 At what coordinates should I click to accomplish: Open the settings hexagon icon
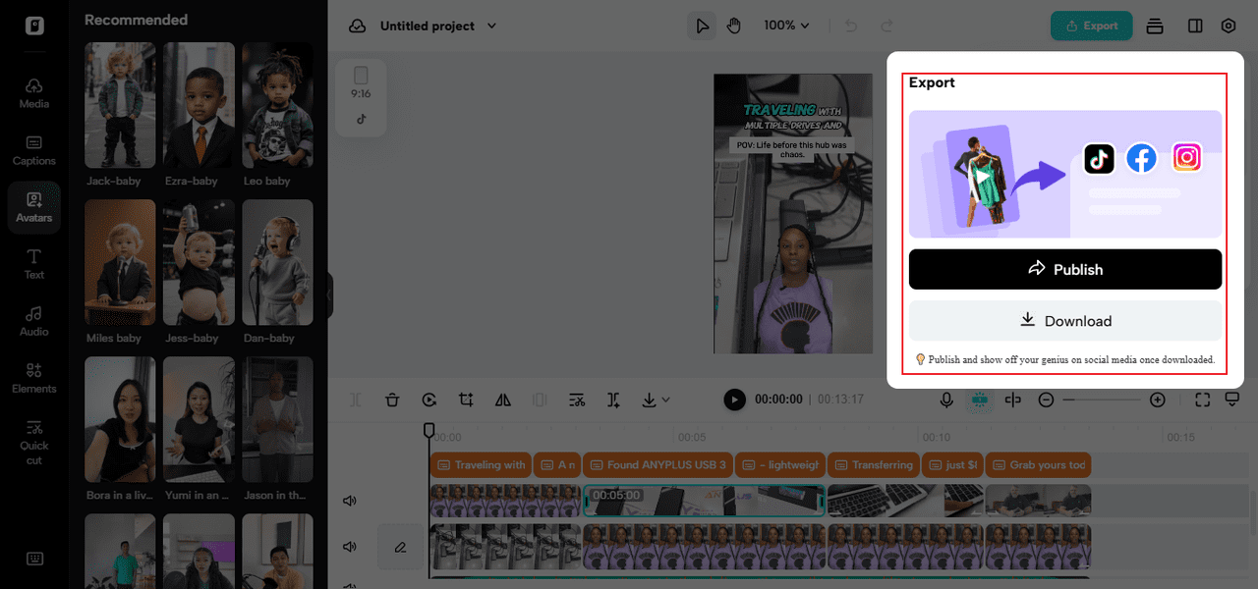[x=1229, y=26]
